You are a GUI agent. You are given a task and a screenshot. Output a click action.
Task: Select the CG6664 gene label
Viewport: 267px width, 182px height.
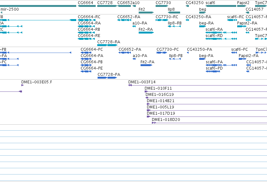point(85,3)
